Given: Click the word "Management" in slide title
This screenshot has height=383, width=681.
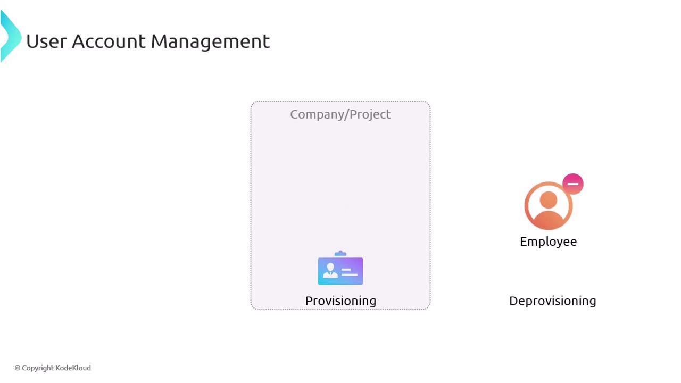Looking at the screenshot, I should click(210, 41).
